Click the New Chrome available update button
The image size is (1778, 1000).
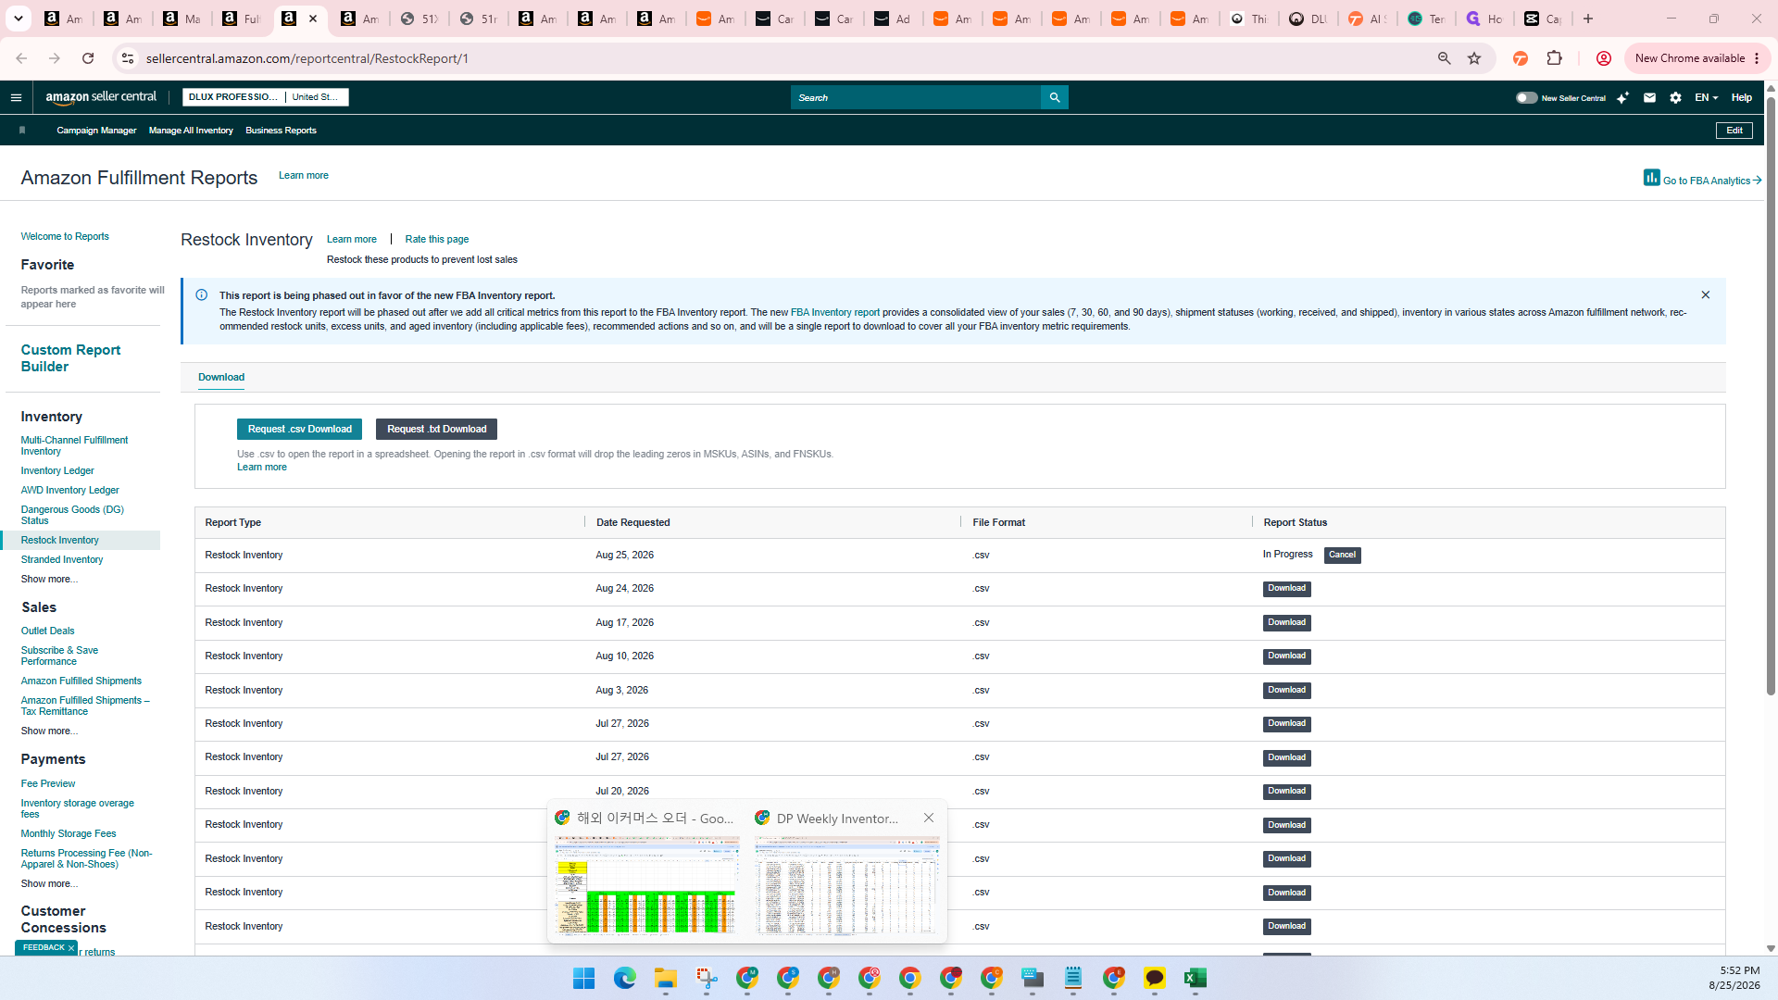coord(1690,58)
